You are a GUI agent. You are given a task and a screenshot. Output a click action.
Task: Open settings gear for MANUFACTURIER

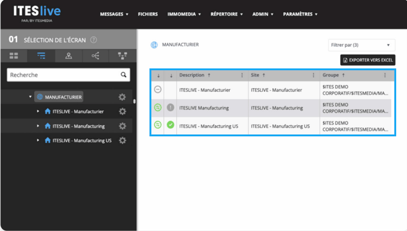click(122, 97)
